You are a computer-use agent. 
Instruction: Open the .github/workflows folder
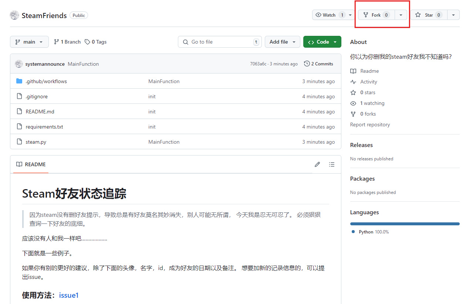click(46, 81)
